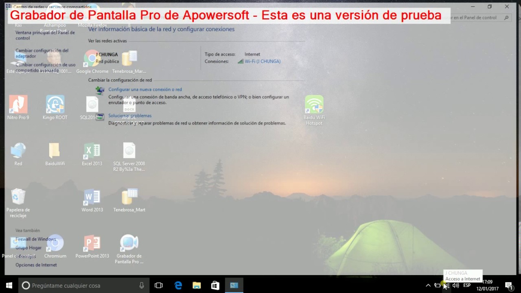521x293 pixels.
Task: Click Configurar una nueva conexión o red
Action: tap(145, 90)
